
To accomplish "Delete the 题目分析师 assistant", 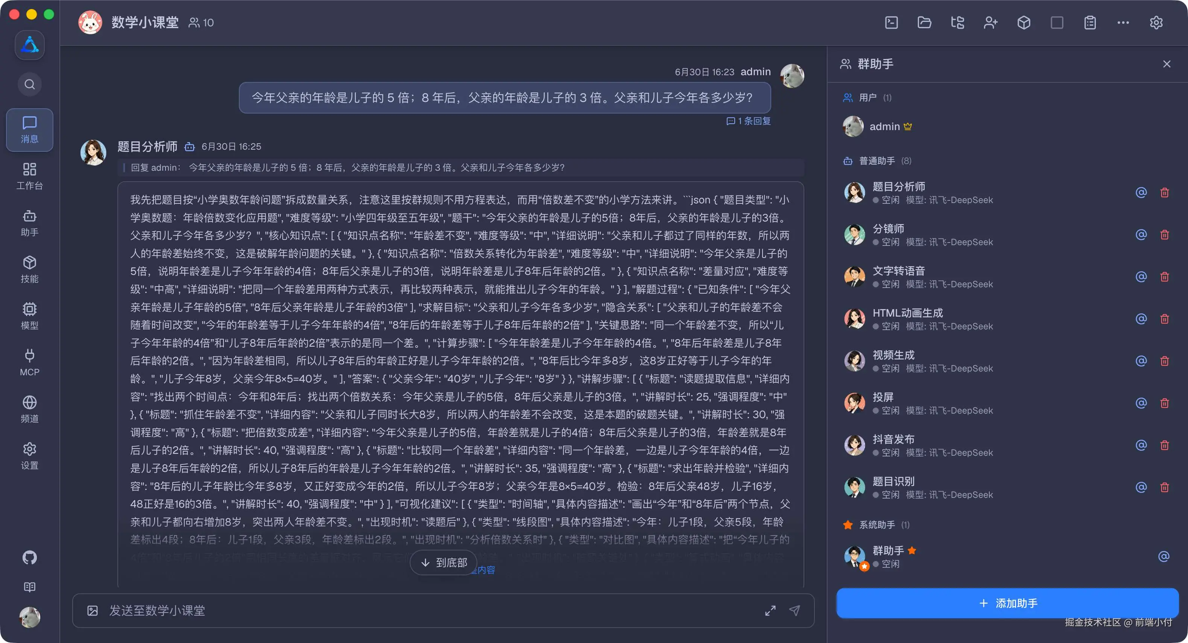I will click(1164, 192).
